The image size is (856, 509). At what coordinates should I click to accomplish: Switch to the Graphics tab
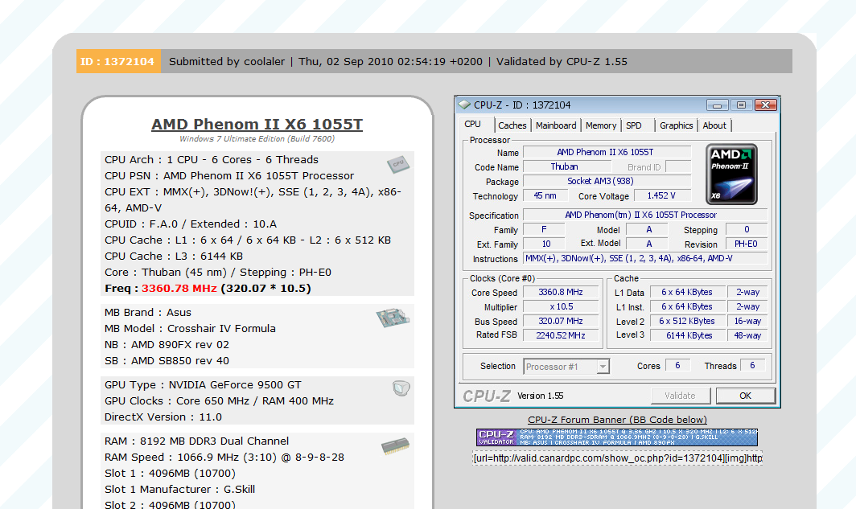coord(676,125)
